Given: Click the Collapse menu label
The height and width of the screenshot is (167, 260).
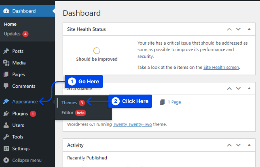Looking at the screenshot, I should (27, 161).
